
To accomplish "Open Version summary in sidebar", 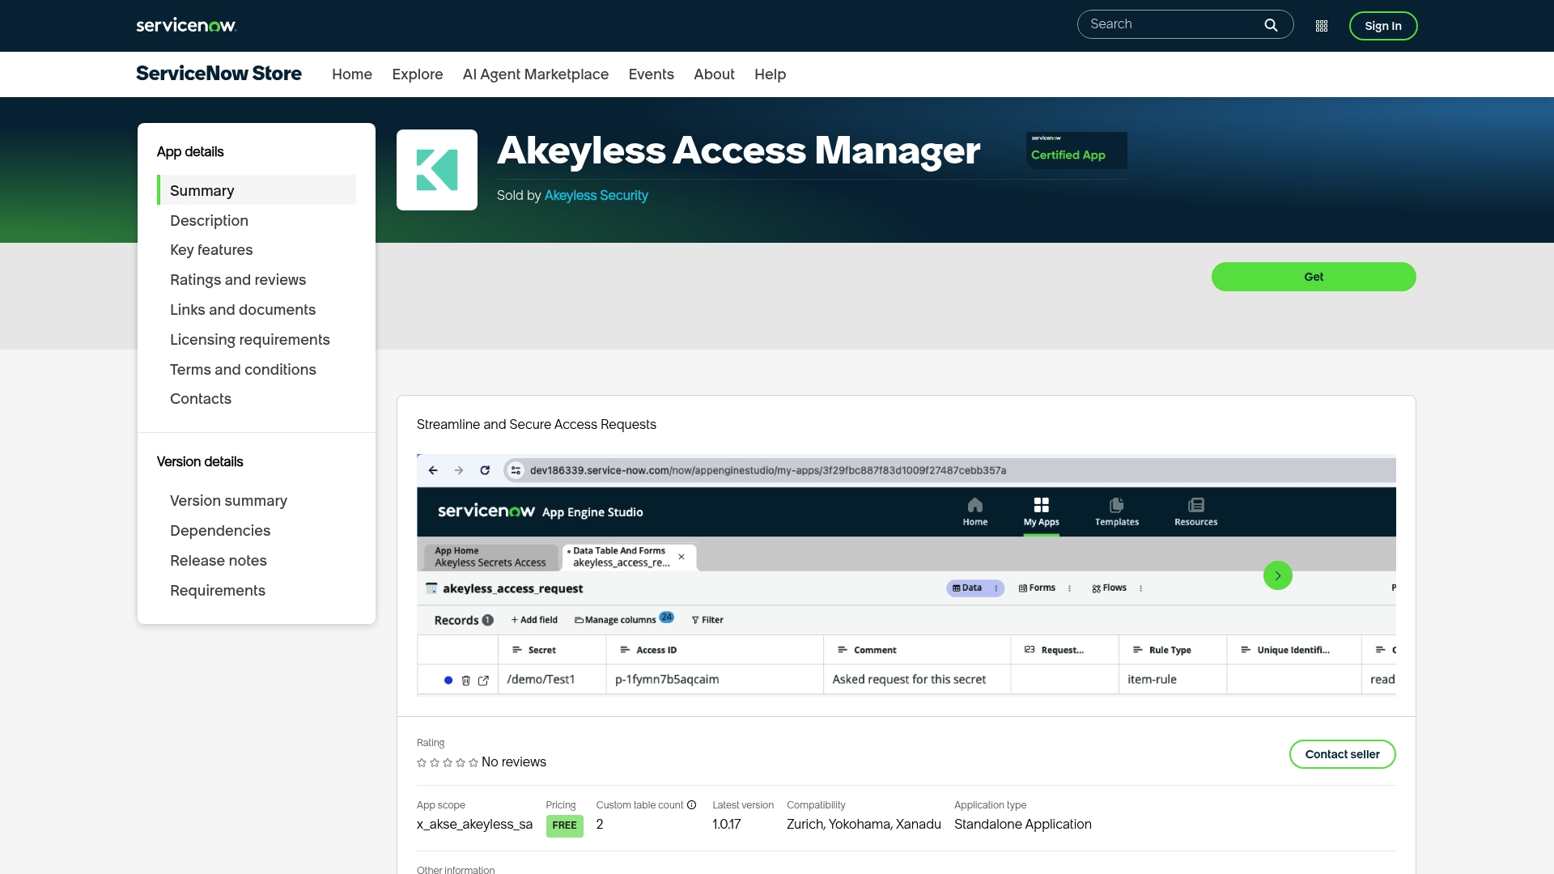I will pos(228,501).
